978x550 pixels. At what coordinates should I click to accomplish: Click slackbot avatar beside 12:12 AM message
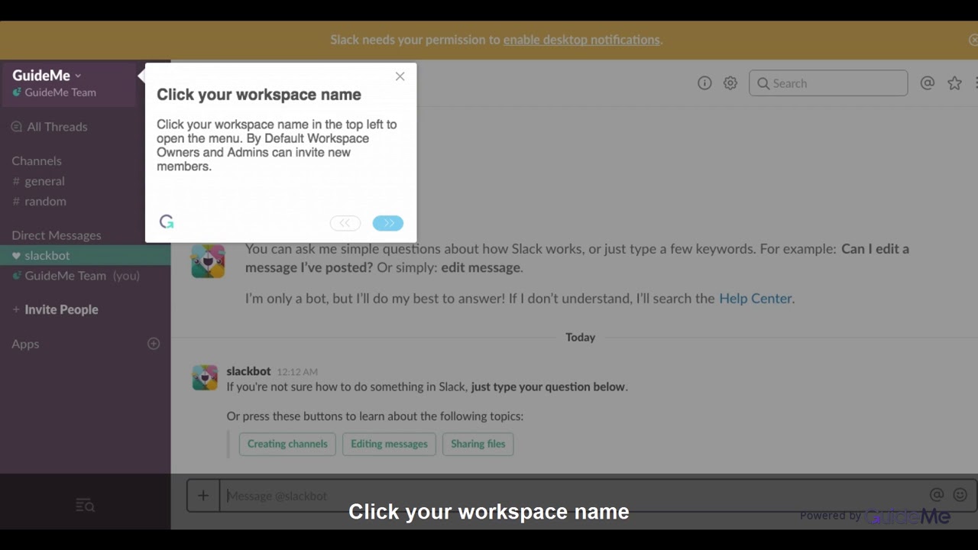[x=205, y=377]
